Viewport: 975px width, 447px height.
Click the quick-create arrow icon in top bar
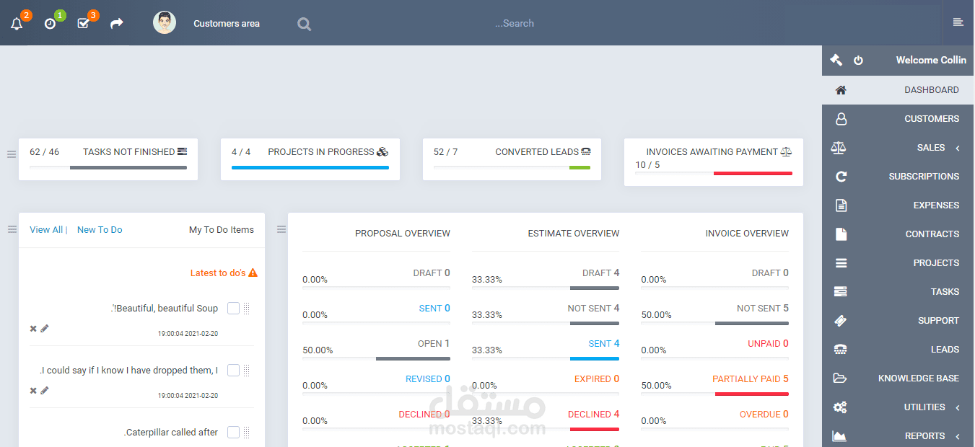tap(116, 23)
